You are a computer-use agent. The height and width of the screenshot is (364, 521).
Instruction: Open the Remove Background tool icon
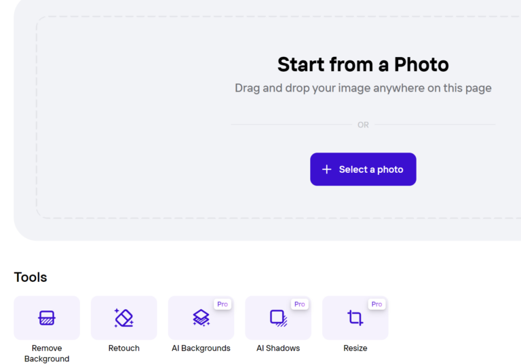tap(47, 318)
